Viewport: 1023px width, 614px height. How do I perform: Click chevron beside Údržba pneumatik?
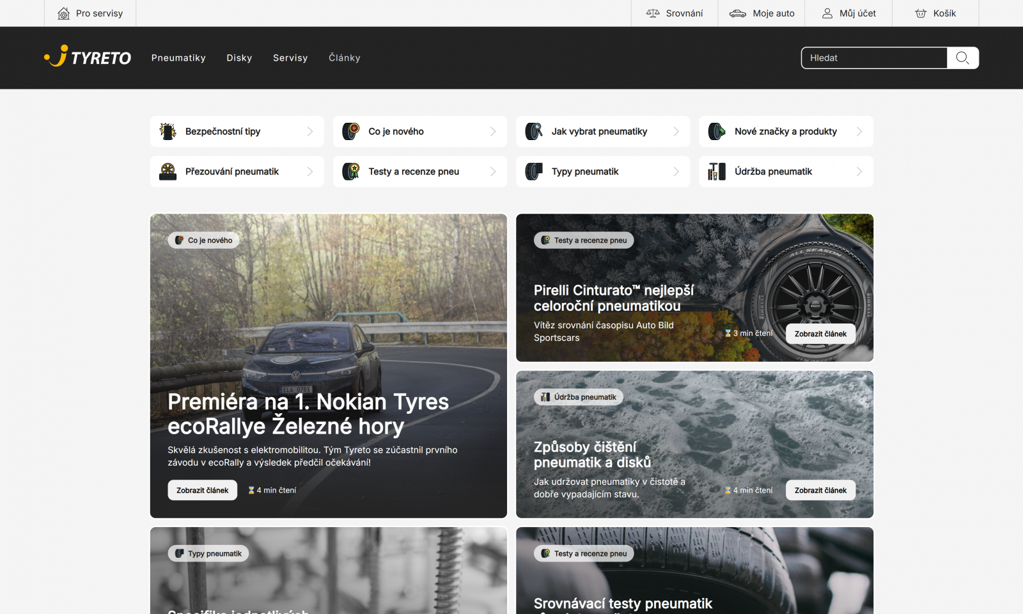click(x=859, y=171)
